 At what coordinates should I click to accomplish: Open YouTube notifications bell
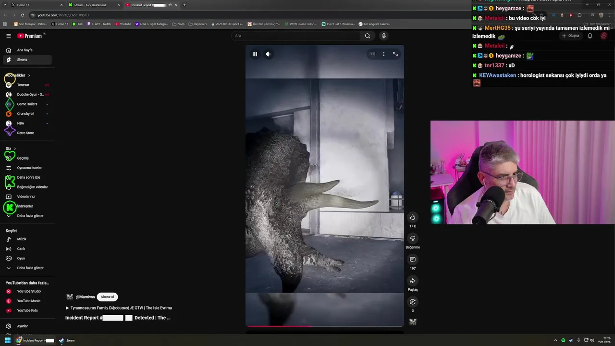pyautogui.click(x=590, y=36)
